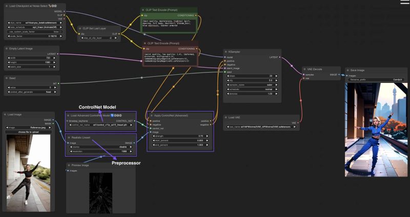Decrease cfg value in KSampler

(228, 80)
